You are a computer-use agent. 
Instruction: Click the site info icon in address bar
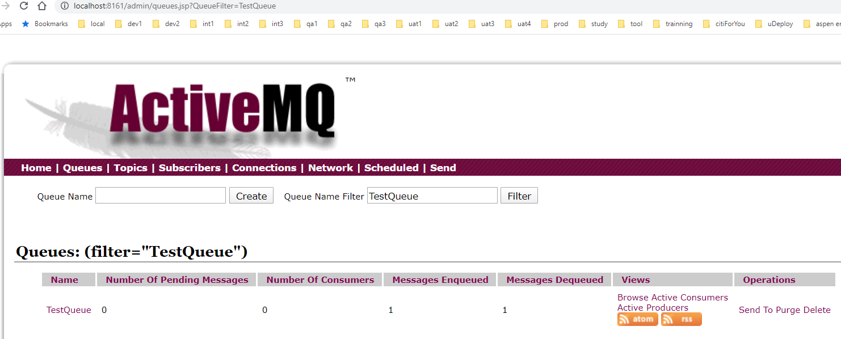point(64,6)
